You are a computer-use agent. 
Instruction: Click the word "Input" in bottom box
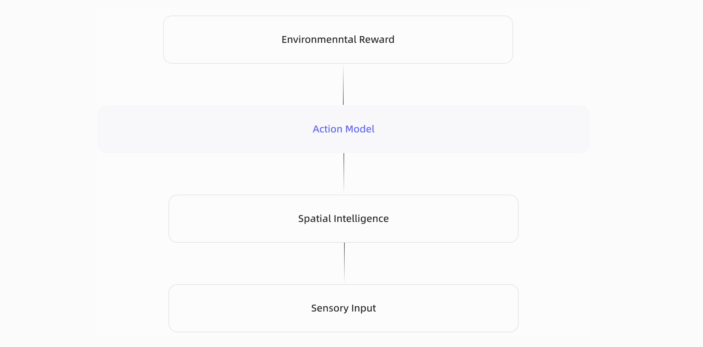364,308
